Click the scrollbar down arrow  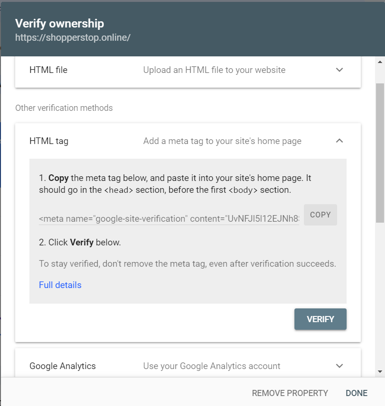point(380,371)
